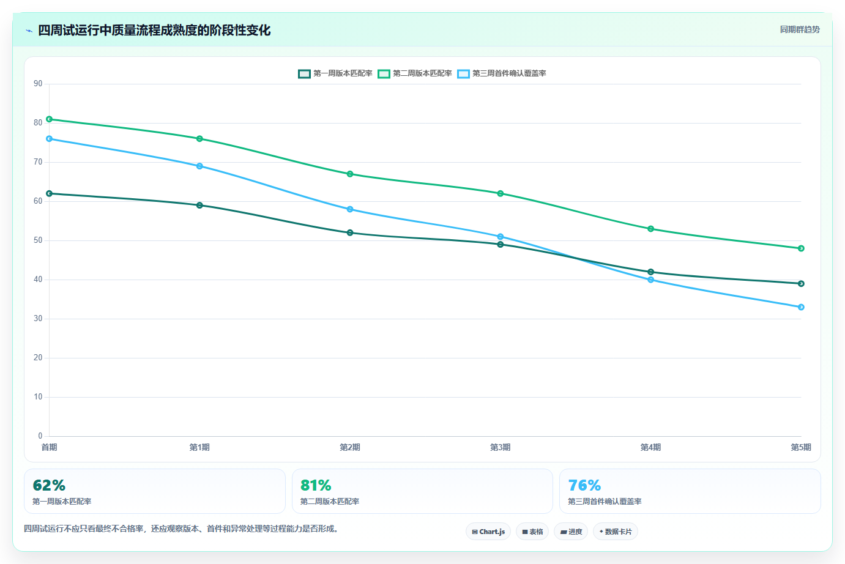This screenshot has width=845, height=564.
Task: Click the 同期群趋势 label in header
Action: [x=800, y=29]
